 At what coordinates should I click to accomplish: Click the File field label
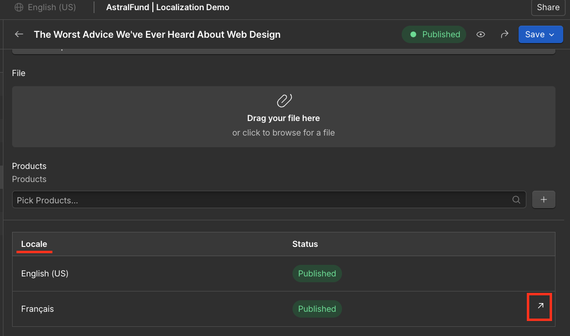pos(18,73)
